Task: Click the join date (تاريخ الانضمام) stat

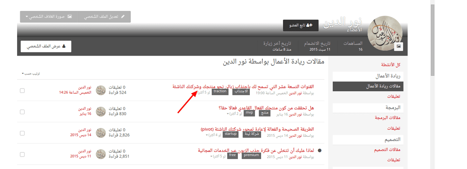Action: 317,46
